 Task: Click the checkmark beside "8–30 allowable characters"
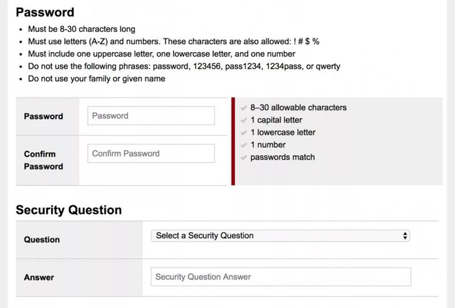click(243, 108)
